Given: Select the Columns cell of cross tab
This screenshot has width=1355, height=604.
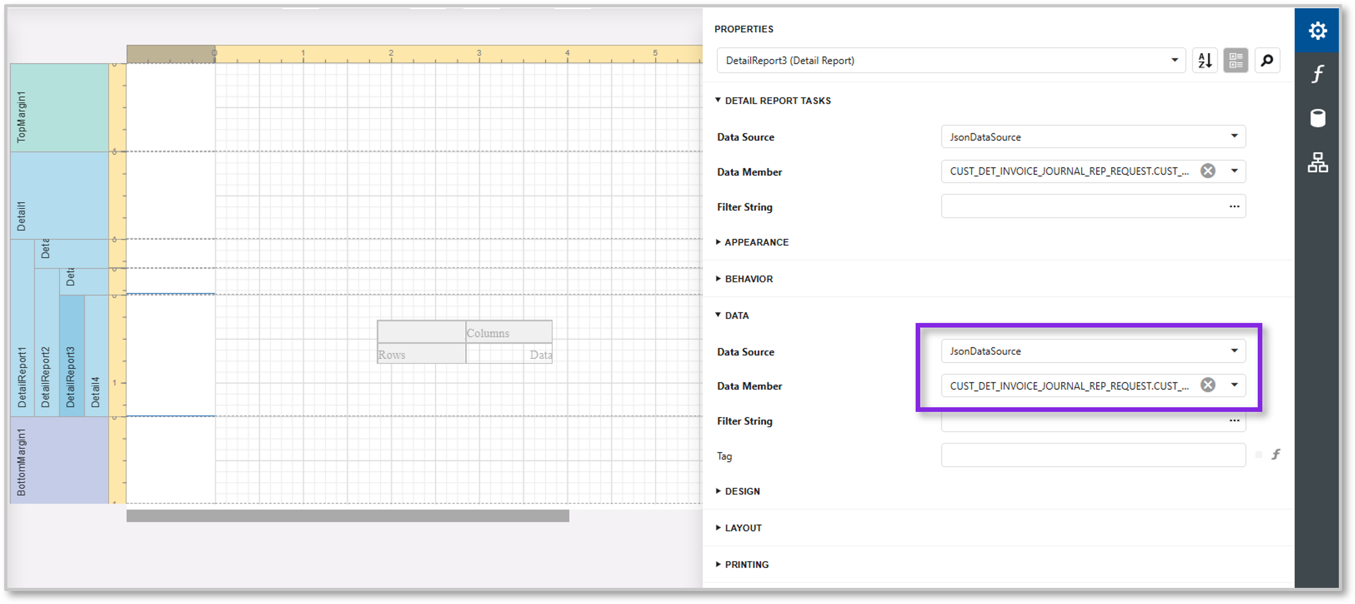Looking at the screenshot, I should (509, 332).
